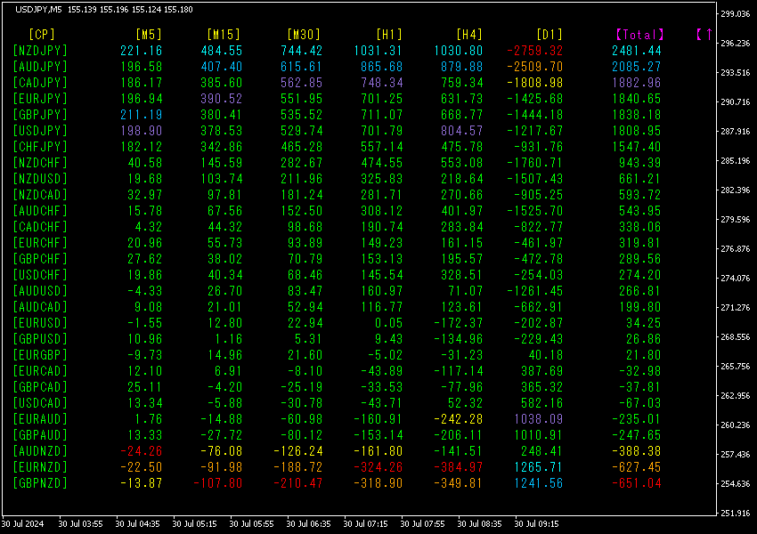
Task: Click the [H1] column header
Action: point(389,34)
